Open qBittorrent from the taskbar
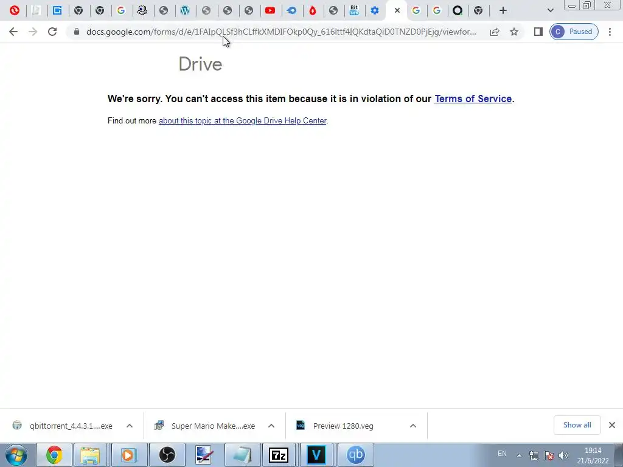The width and height of the screenshot is (623, 467). coord(355,455)
